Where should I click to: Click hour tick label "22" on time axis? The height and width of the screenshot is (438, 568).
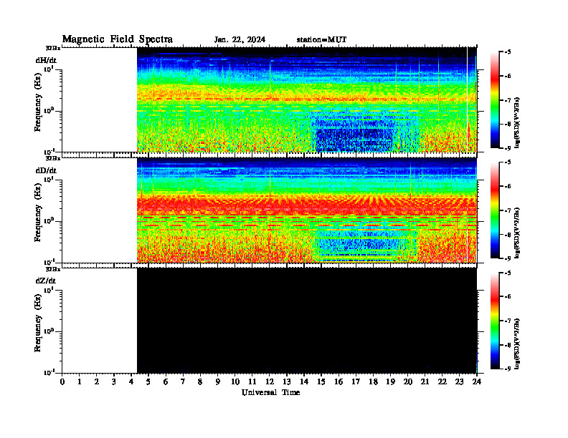pos(442,382)
